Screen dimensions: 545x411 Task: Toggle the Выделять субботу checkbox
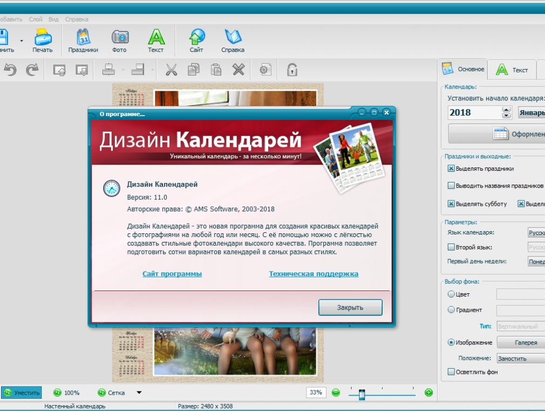[x=451, y=204]
